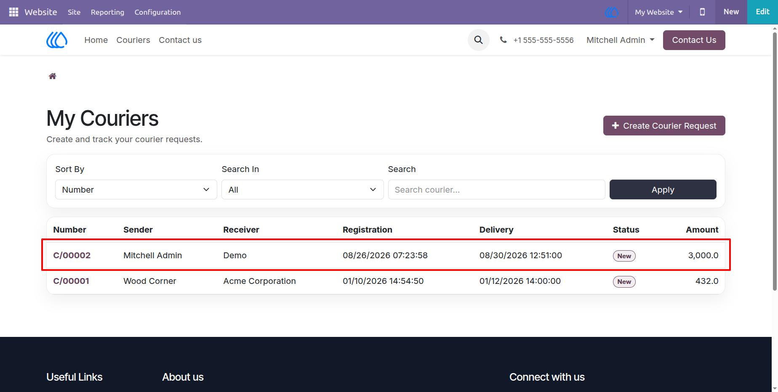This screenshot has height=392, width=778.
Task: Click the page vertical scrollbar
Action: click(775, 162)
